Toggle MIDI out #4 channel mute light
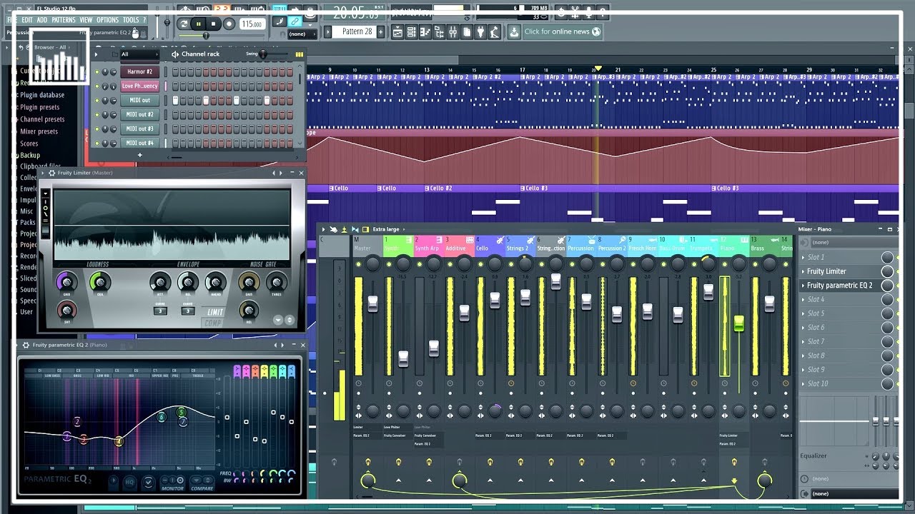The height and width of the screenshot is (514, 915). click(97, 143)
